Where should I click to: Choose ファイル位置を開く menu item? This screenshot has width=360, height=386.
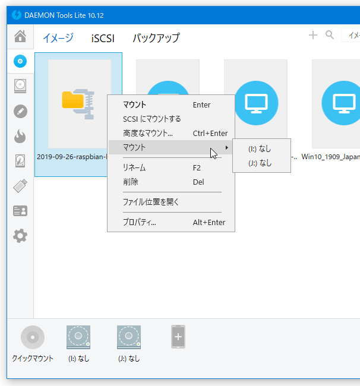coord(171,202)
